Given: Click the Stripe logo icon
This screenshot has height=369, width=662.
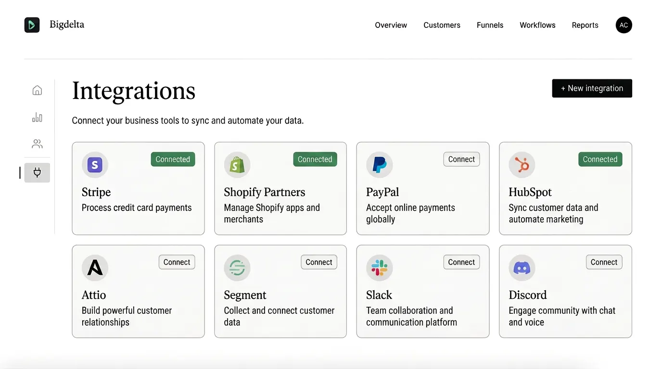Looking at the screenshot, I should click(95, 165).
